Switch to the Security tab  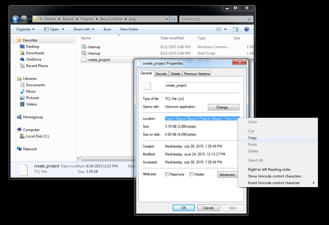point(161,73)
